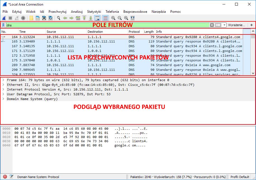Screen dimensions: 256x180
Task: Select packet 164 query clients4.google.com
Action: 122,37
